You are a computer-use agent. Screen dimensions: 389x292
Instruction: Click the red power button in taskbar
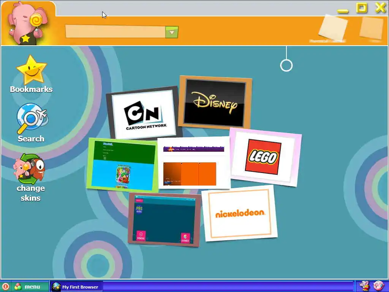(x=5, y=287)
